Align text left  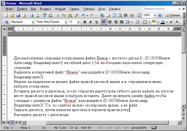[104, 22]
